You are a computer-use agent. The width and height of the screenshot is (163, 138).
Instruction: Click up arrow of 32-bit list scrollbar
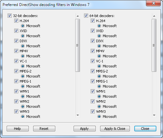78,16
